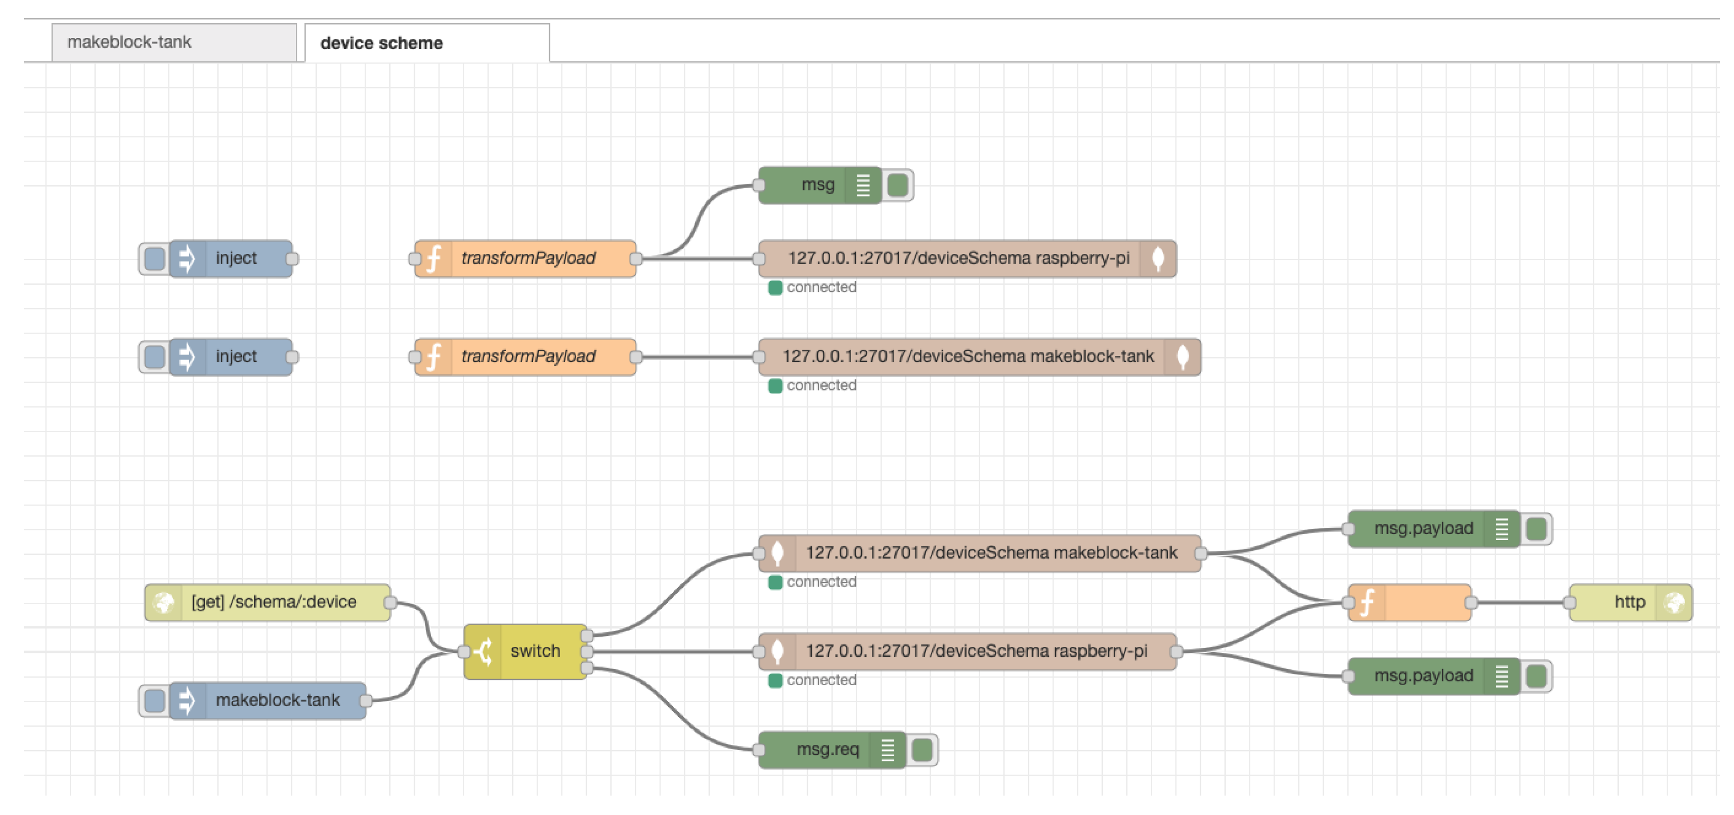Click the switch node's top output port
The height and width of the screenshot is (815, 1734).
tap(587, 635)
